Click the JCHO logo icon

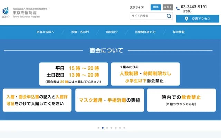(6, 13)
